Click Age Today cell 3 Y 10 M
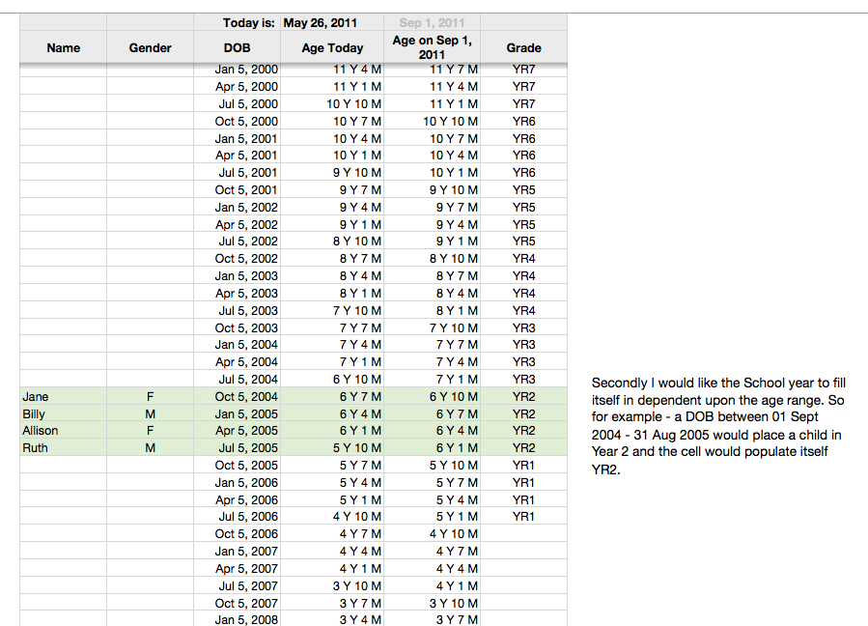 (x=332, y=585)
